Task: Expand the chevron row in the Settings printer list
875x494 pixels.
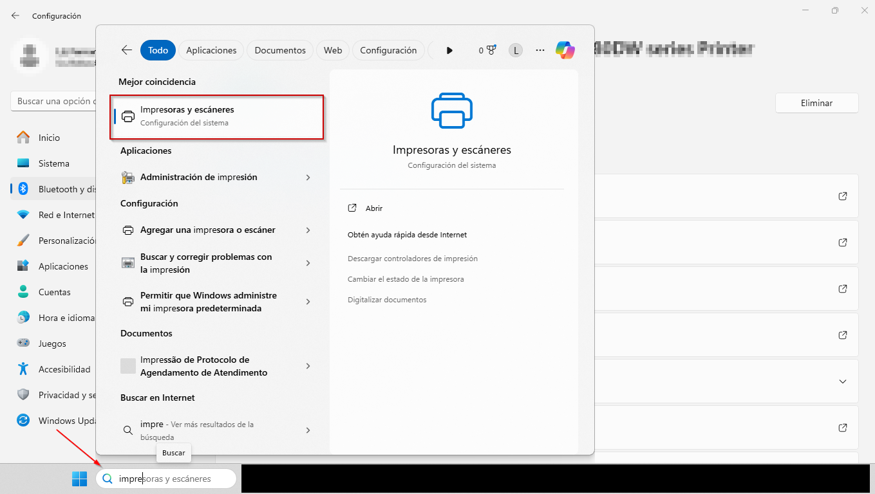Action: pos(843,381)
